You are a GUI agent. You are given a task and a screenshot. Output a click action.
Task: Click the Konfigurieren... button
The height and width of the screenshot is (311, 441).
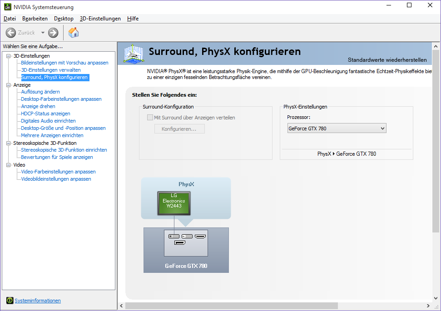pos(179,129)
